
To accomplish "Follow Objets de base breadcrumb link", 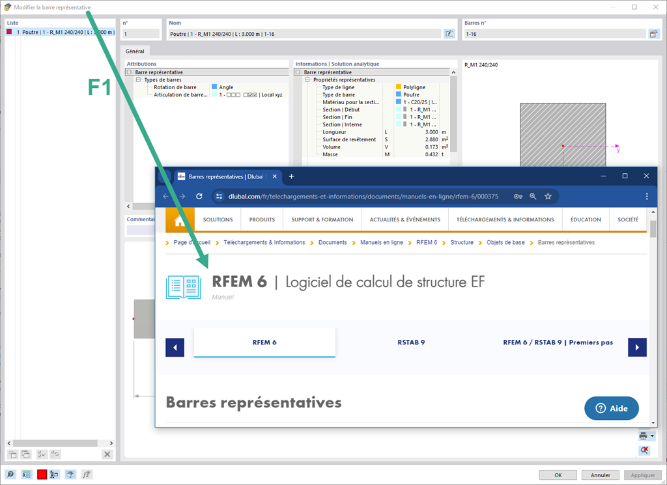I will point(505,242).
